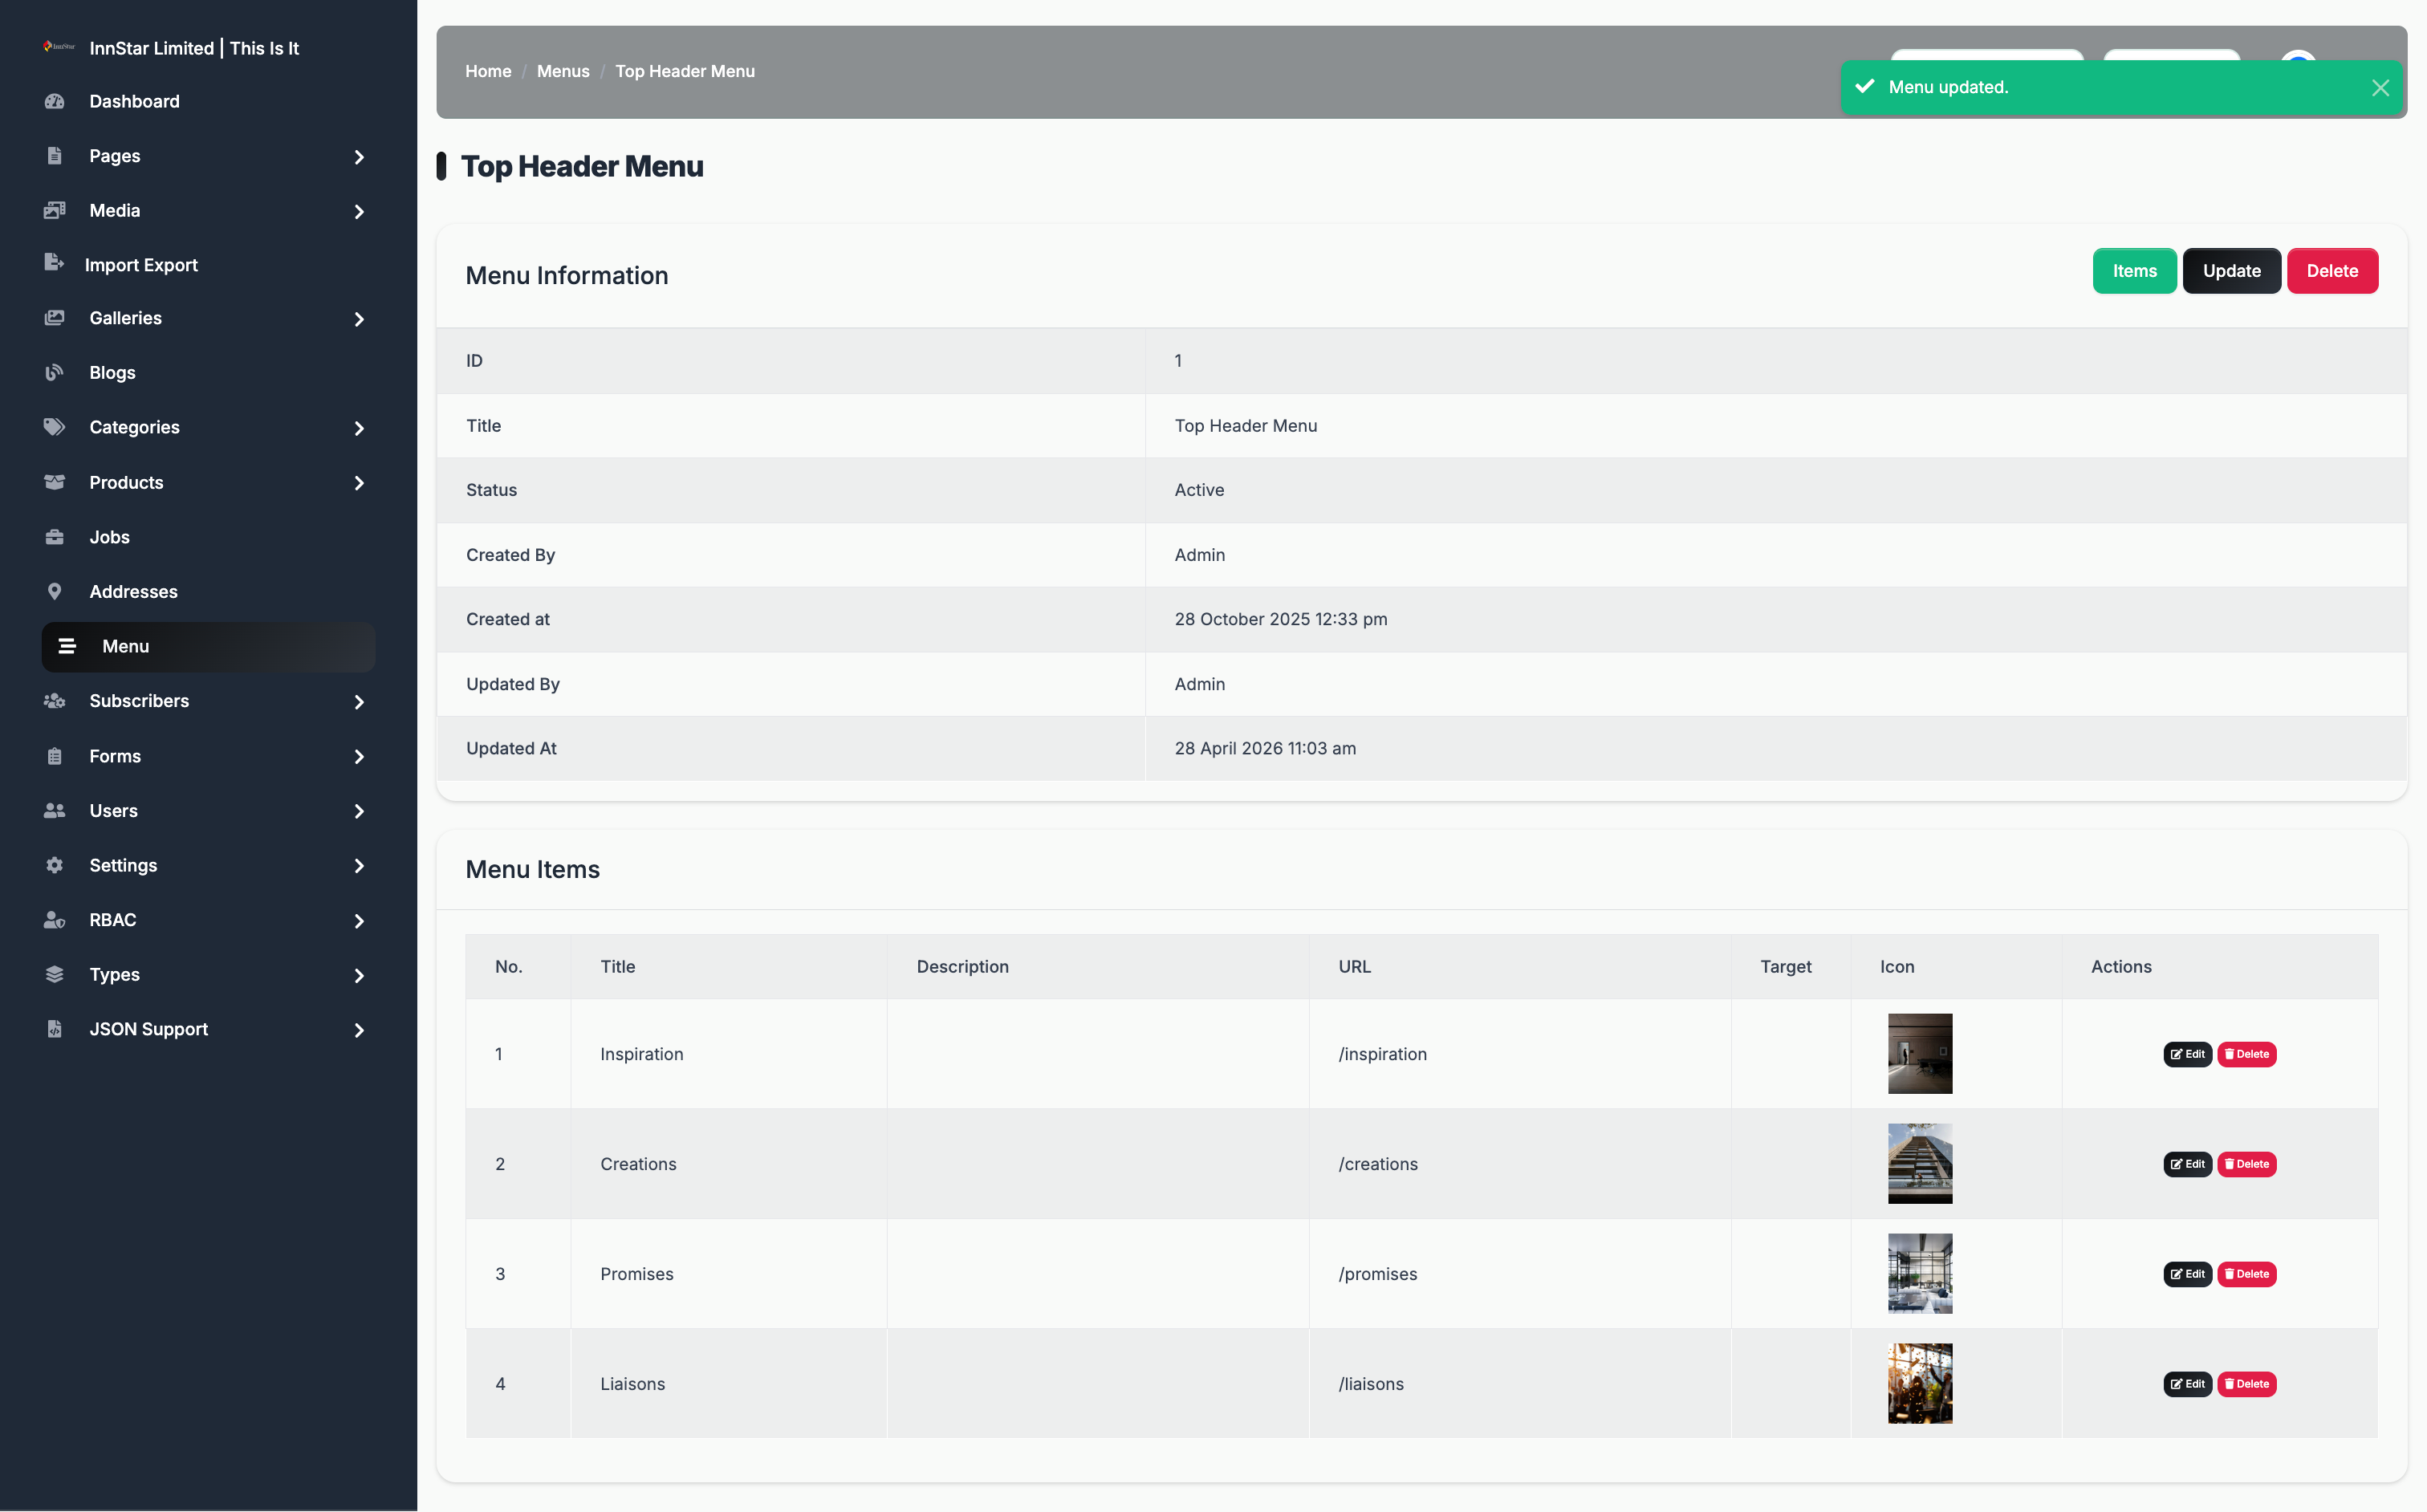Click the Types layers icon
The height and width of the screenshot is (1512, 2427).
click(x=54, y=974)
